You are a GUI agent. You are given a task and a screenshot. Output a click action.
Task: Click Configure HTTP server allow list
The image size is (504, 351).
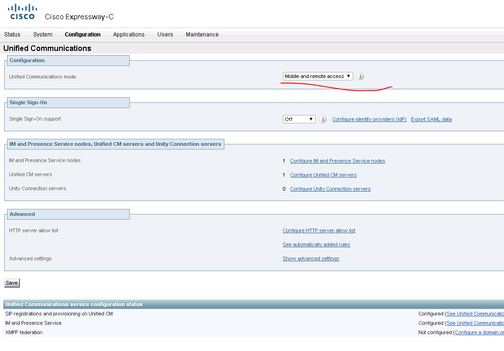[319, 231]
